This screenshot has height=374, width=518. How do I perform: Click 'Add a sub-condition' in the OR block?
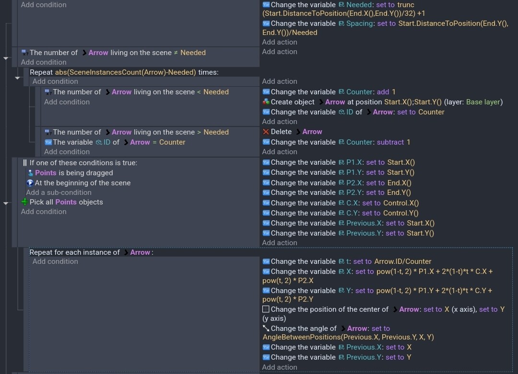59,193
